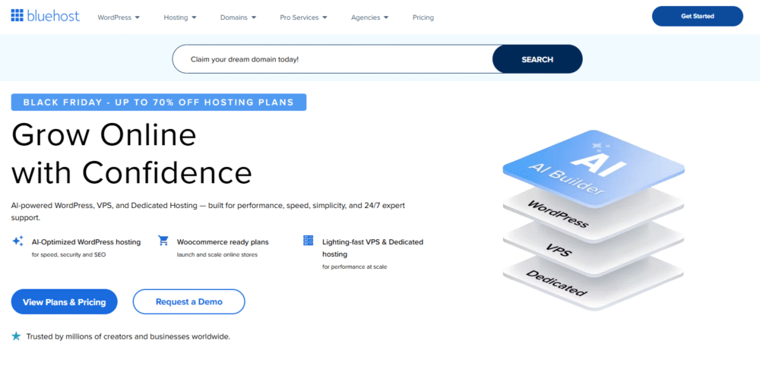Click AI-Optimized WordPress hosting text

coord(87,242)
